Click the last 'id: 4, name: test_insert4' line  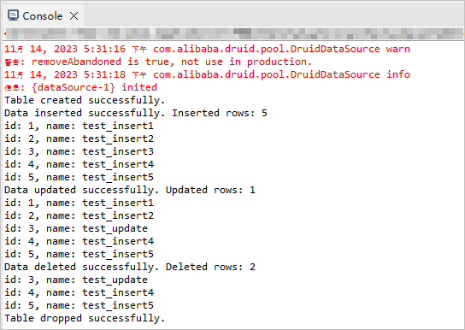(79, 292)
